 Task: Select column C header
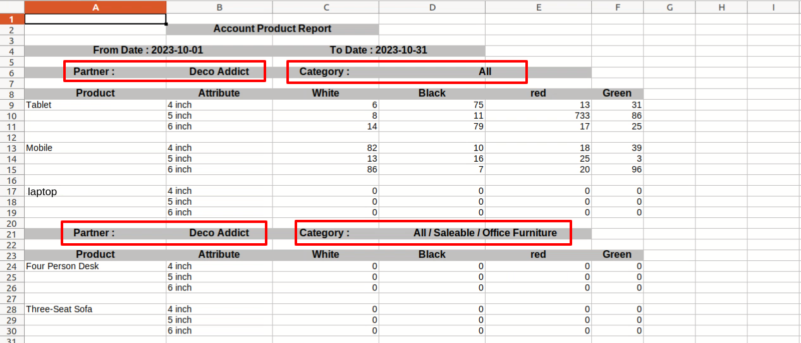pyautogui.click(x=326, y=7)
